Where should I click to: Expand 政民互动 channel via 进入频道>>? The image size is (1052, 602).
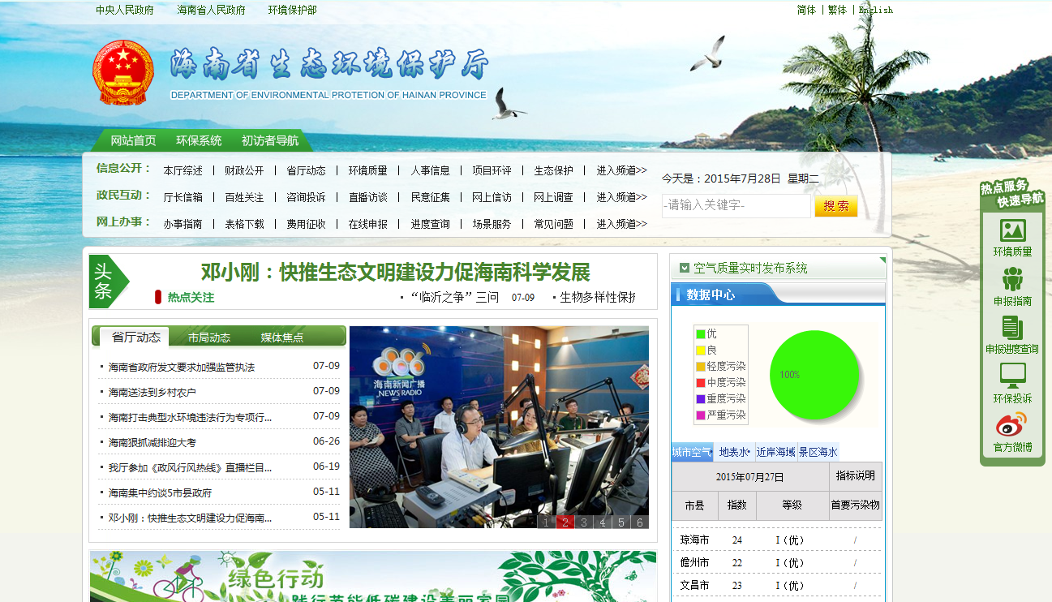(x=623, y=197)
